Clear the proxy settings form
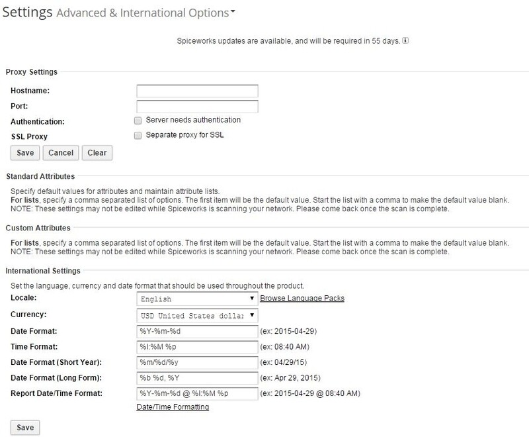Screen dimensions: 529x437 [x=97, y=153]
